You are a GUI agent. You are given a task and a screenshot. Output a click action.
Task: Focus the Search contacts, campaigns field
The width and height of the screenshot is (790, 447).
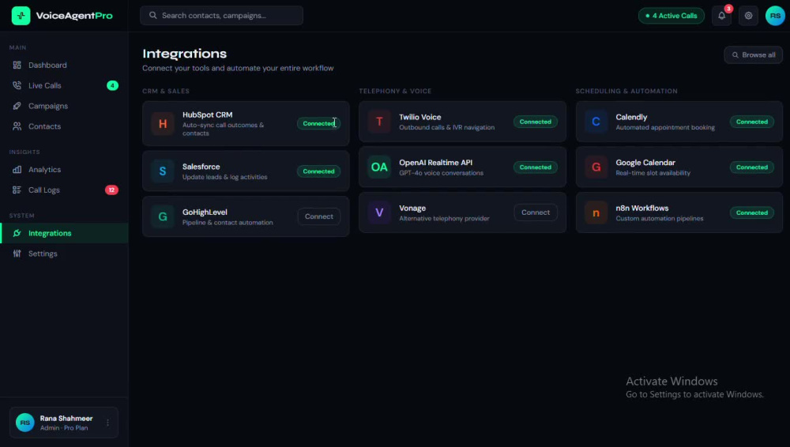pyautogui.click(x=222, y=16)
